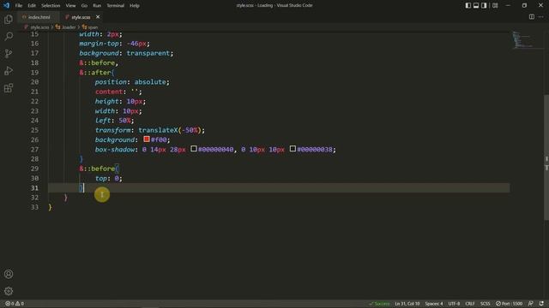549x308 pixels.
Task: Expand the span breadcrumb item
Action: click(93, 27)
